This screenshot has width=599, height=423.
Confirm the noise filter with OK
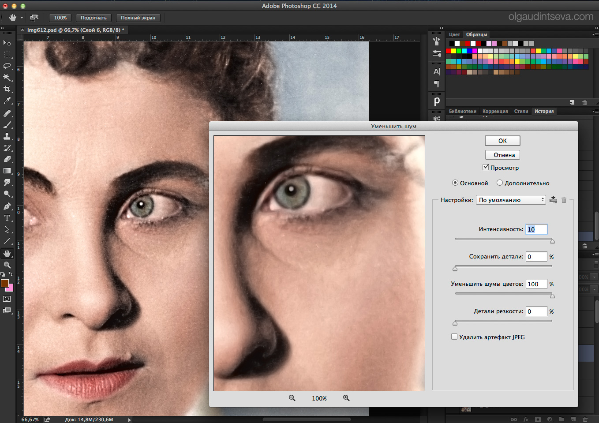(502, 141)
